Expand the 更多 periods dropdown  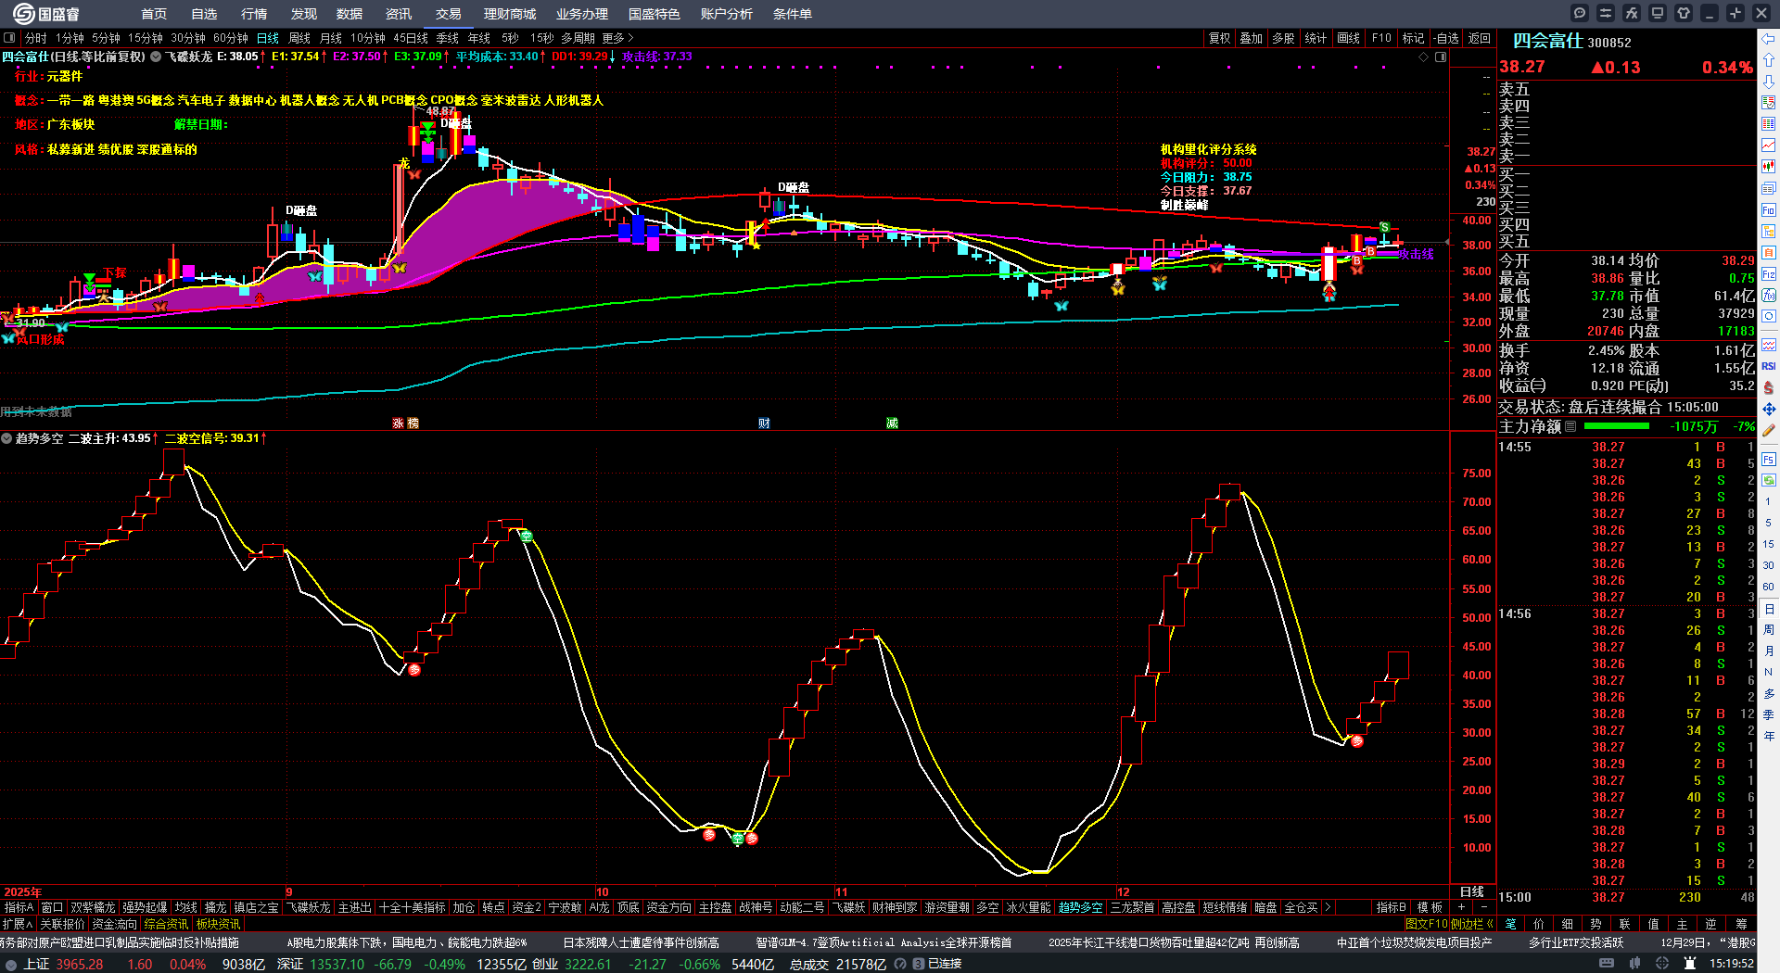tap(618, 38)
